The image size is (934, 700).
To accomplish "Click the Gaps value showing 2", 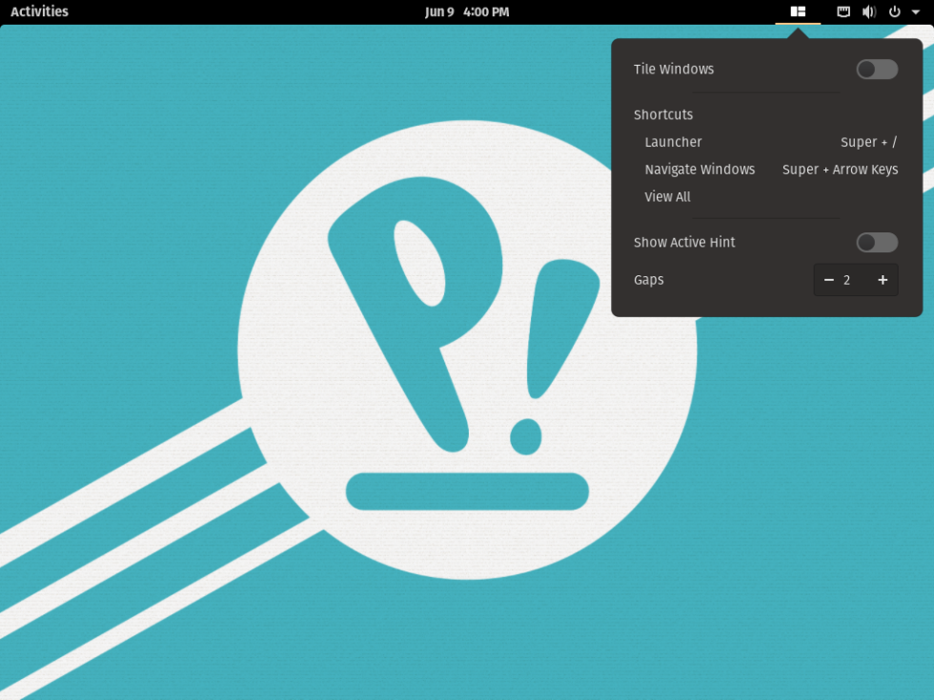I will click(846, 279).
